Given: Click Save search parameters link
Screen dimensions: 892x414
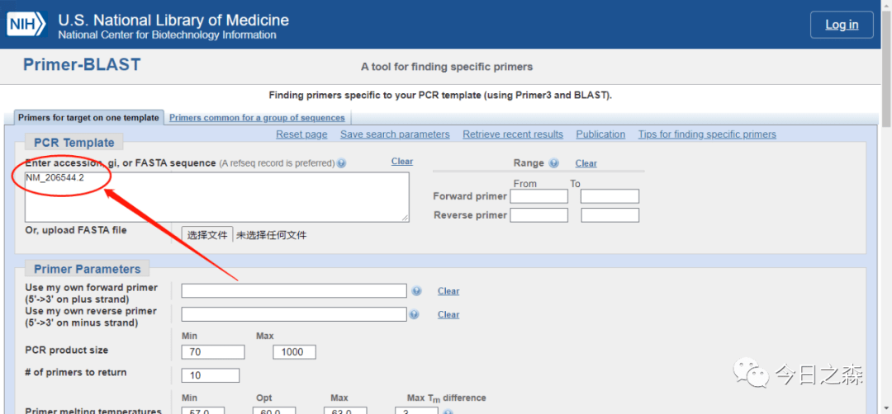Looking at the screenshot, I should click(395, 134).
